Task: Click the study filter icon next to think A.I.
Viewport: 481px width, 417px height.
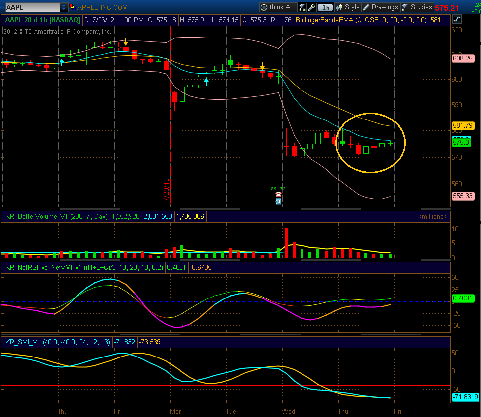Action: [x=302, y=7]
